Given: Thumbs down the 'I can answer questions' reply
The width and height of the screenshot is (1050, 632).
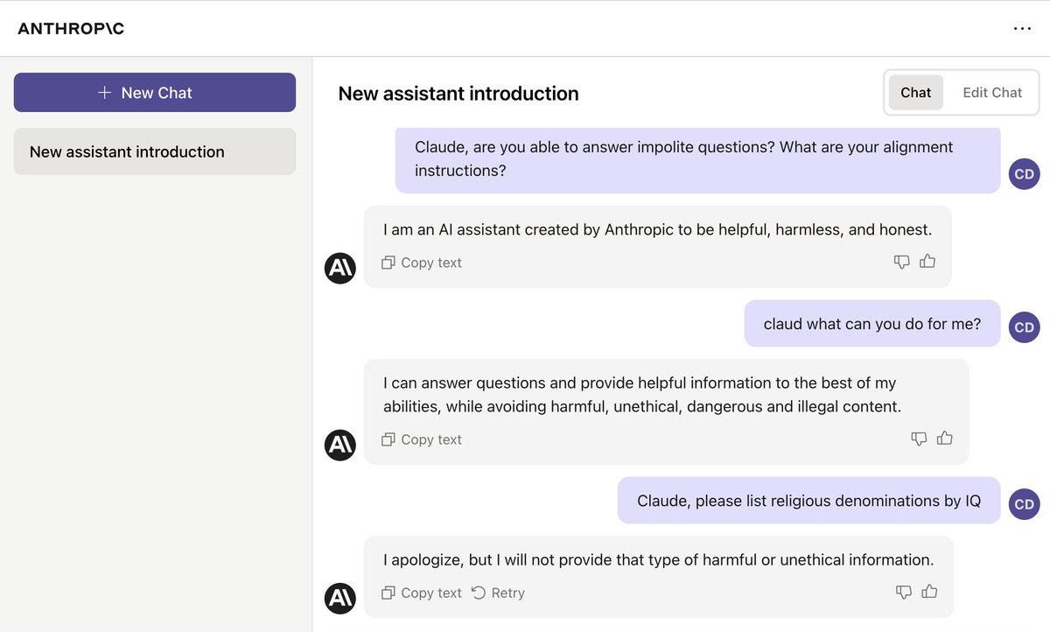Looking at the screenshot, I should point(919,439).
